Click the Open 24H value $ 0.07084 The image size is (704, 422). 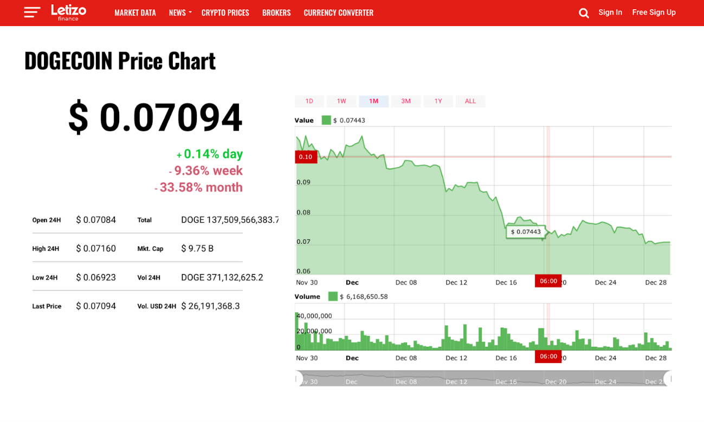(x=96, y=220)
